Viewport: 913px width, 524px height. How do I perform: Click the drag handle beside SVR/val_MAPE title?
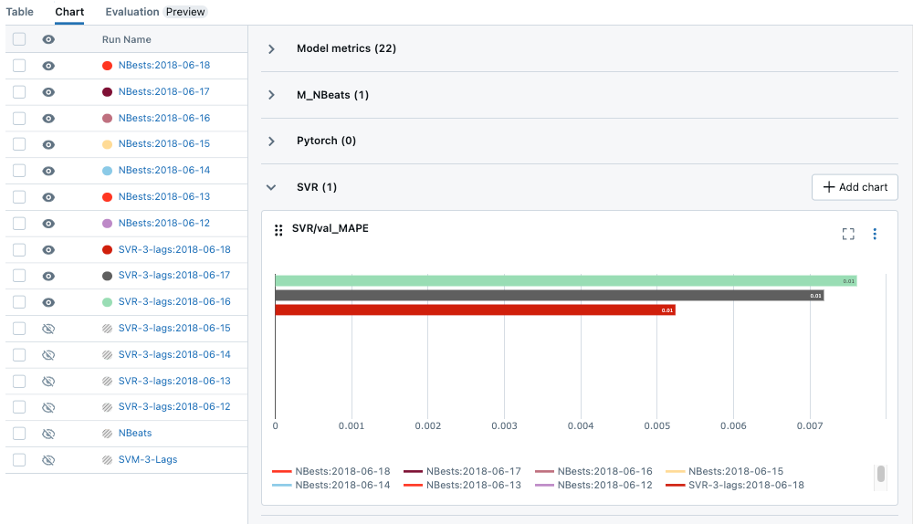[x=278, y=230]
